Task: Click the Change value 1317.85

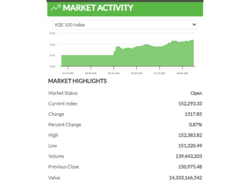Action: 193,114
